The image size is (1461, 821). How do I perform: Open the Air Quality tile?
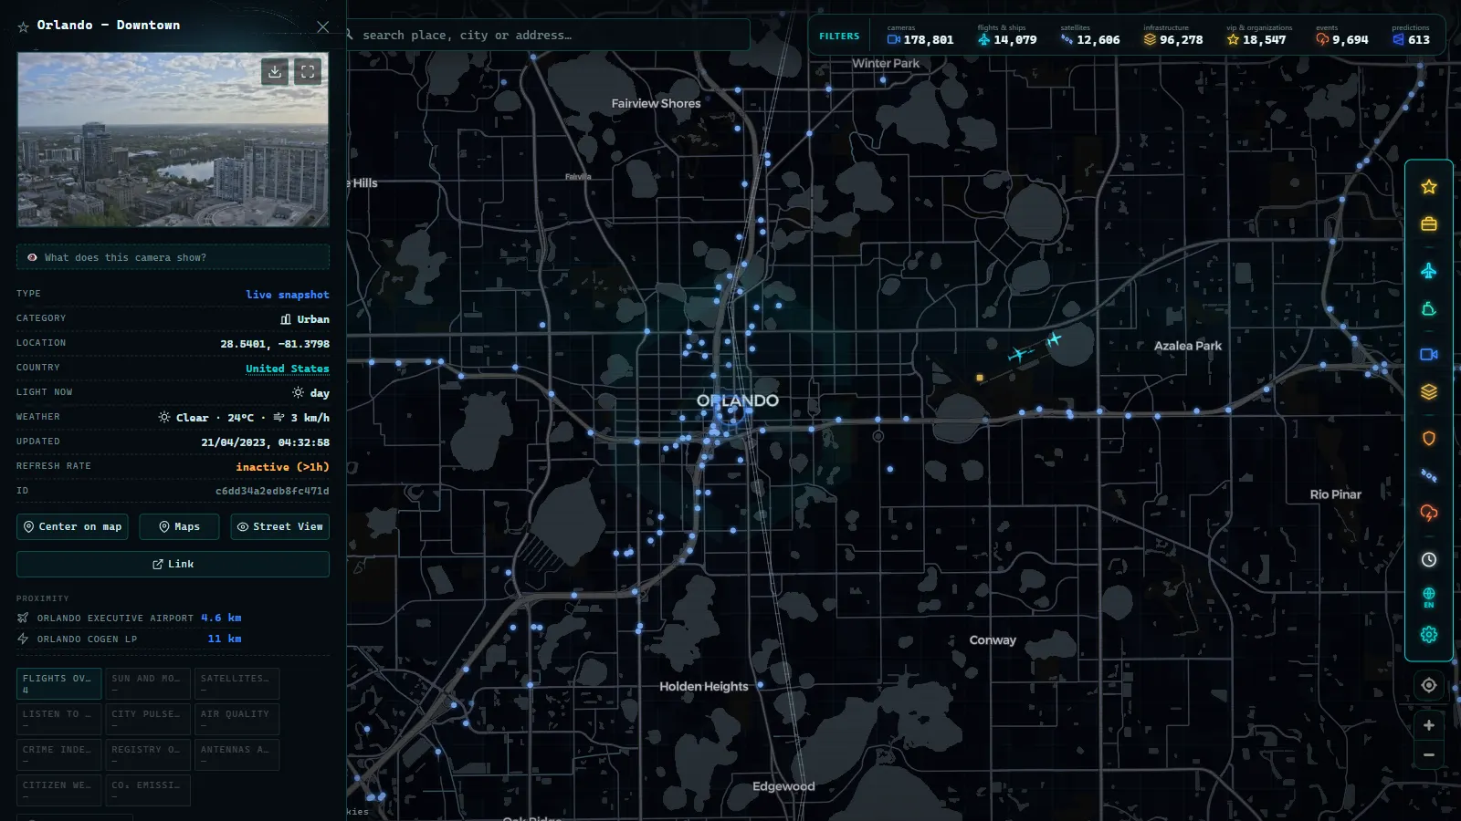[236, 719]
